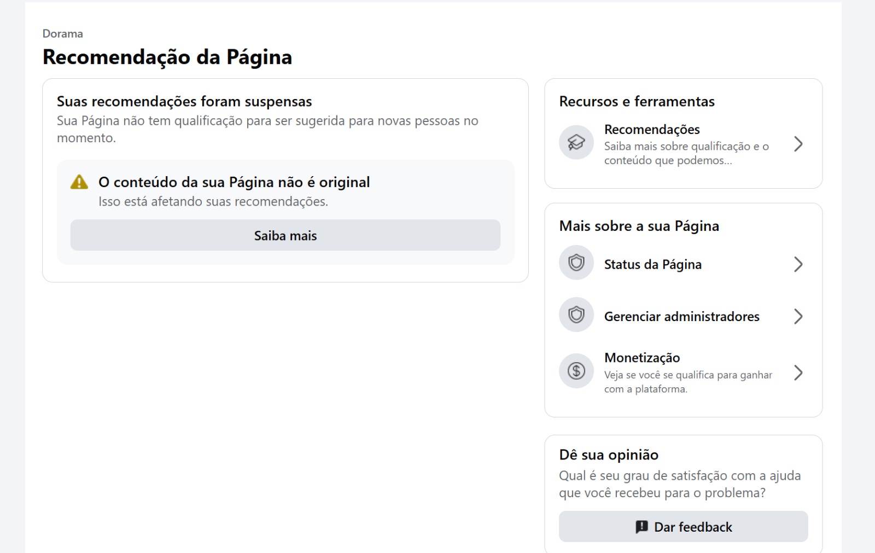Open the Monetização entry
Screen dimensions: 875x553
coord(684,372)
